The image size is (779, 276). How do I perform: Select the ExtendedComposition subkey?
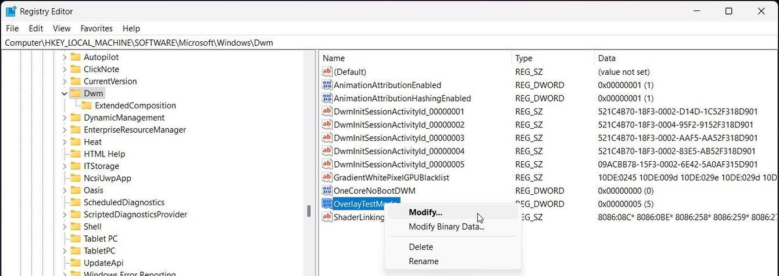click(135, 106)
